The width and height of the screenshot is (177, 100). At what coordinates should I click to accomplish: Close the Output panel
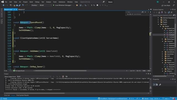pyautogui.click(x=150, y=74)
